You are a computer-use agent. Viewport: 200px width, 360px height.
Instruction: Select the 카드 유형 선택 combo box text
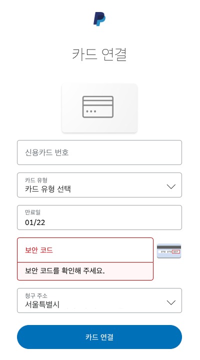click(x=48, y=189)
